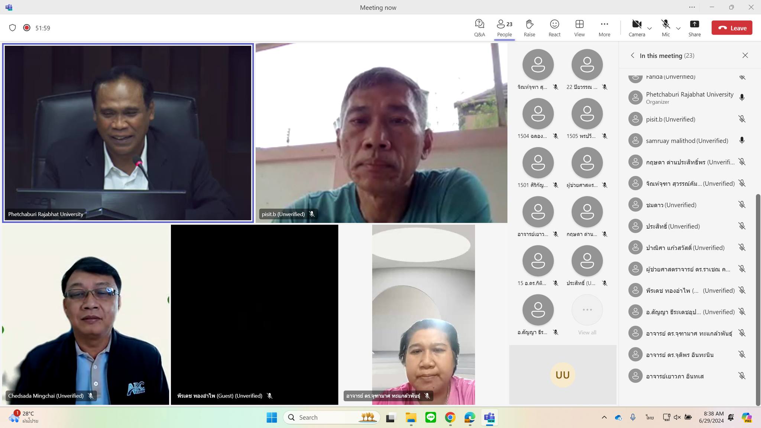Open the View layout options
This screenshot has width=761, height=428.
click(579, 28)
